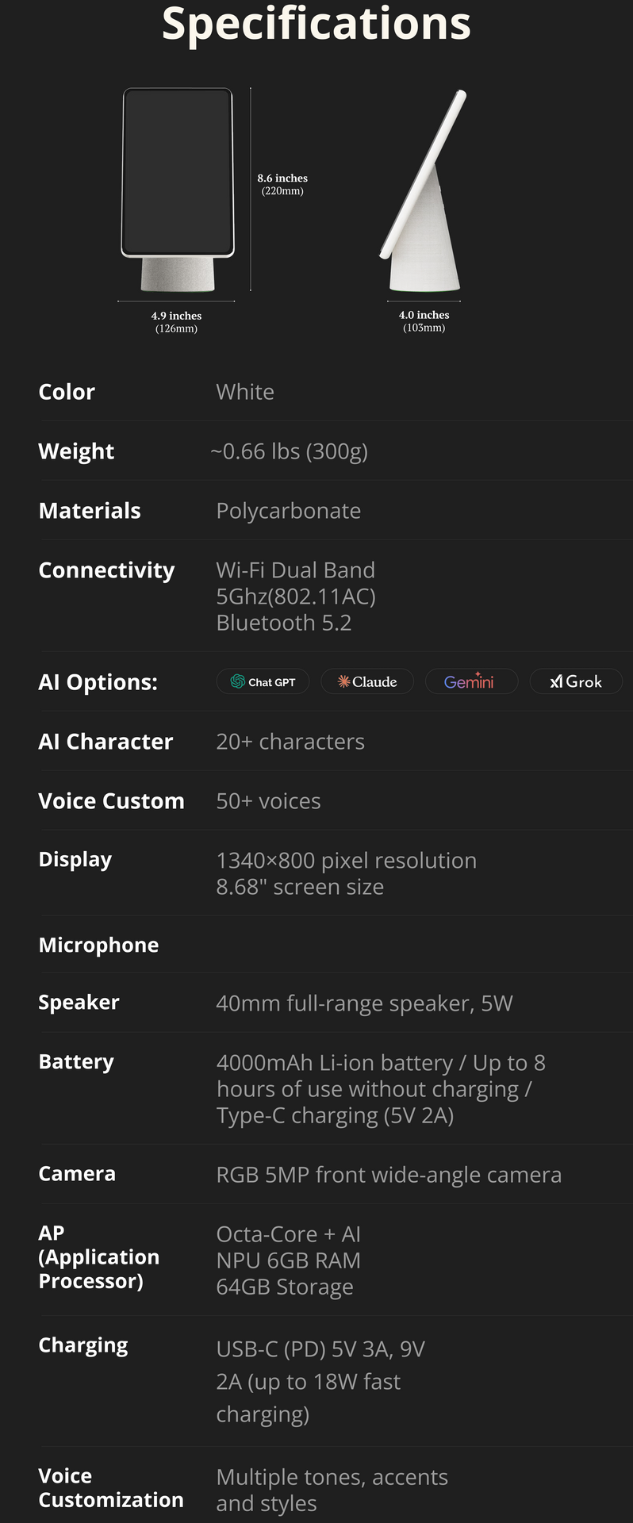Pick the Grok AI option chip

tap(576, 681)
